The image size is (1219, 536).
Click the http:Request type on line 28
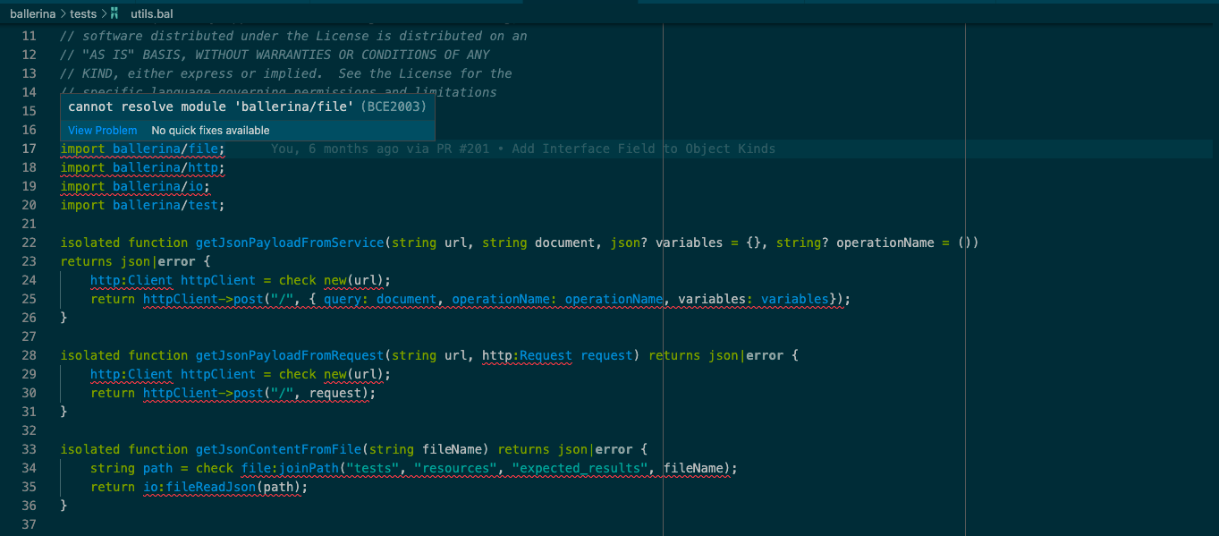click(x=527, y=355)
